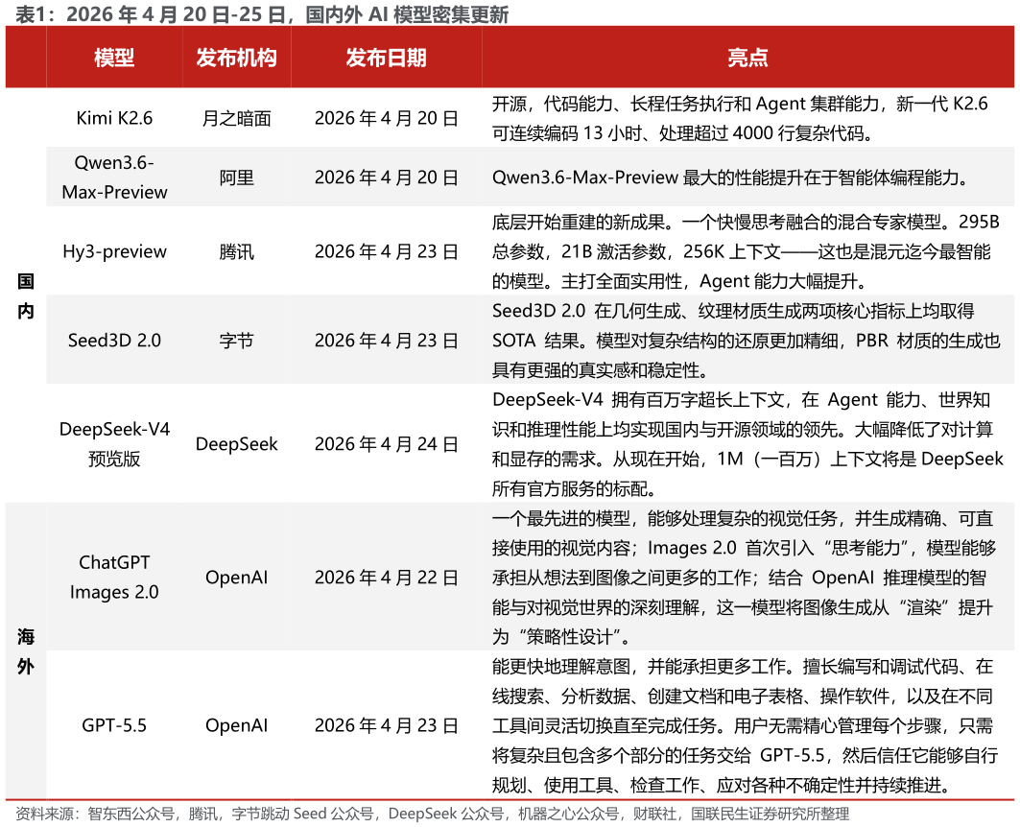Click the '发布机构' column header
The image size is (1020, 827).
coord(236,58)
